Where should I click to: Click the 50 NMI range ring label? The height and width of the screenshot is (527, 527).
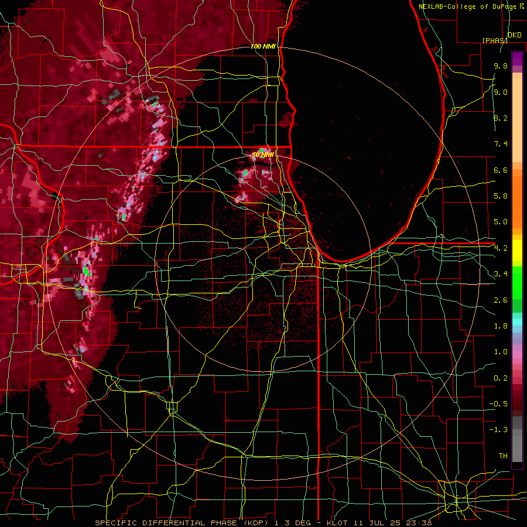(263, 155)
